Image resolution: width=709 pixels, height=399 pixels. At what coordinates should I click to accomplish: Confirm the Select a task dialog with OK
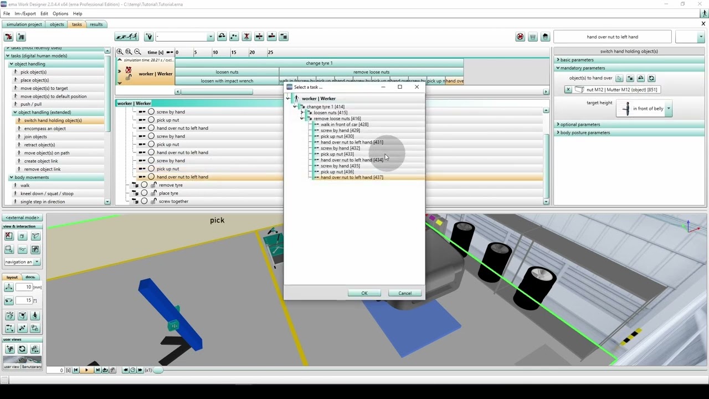(364, 293)
